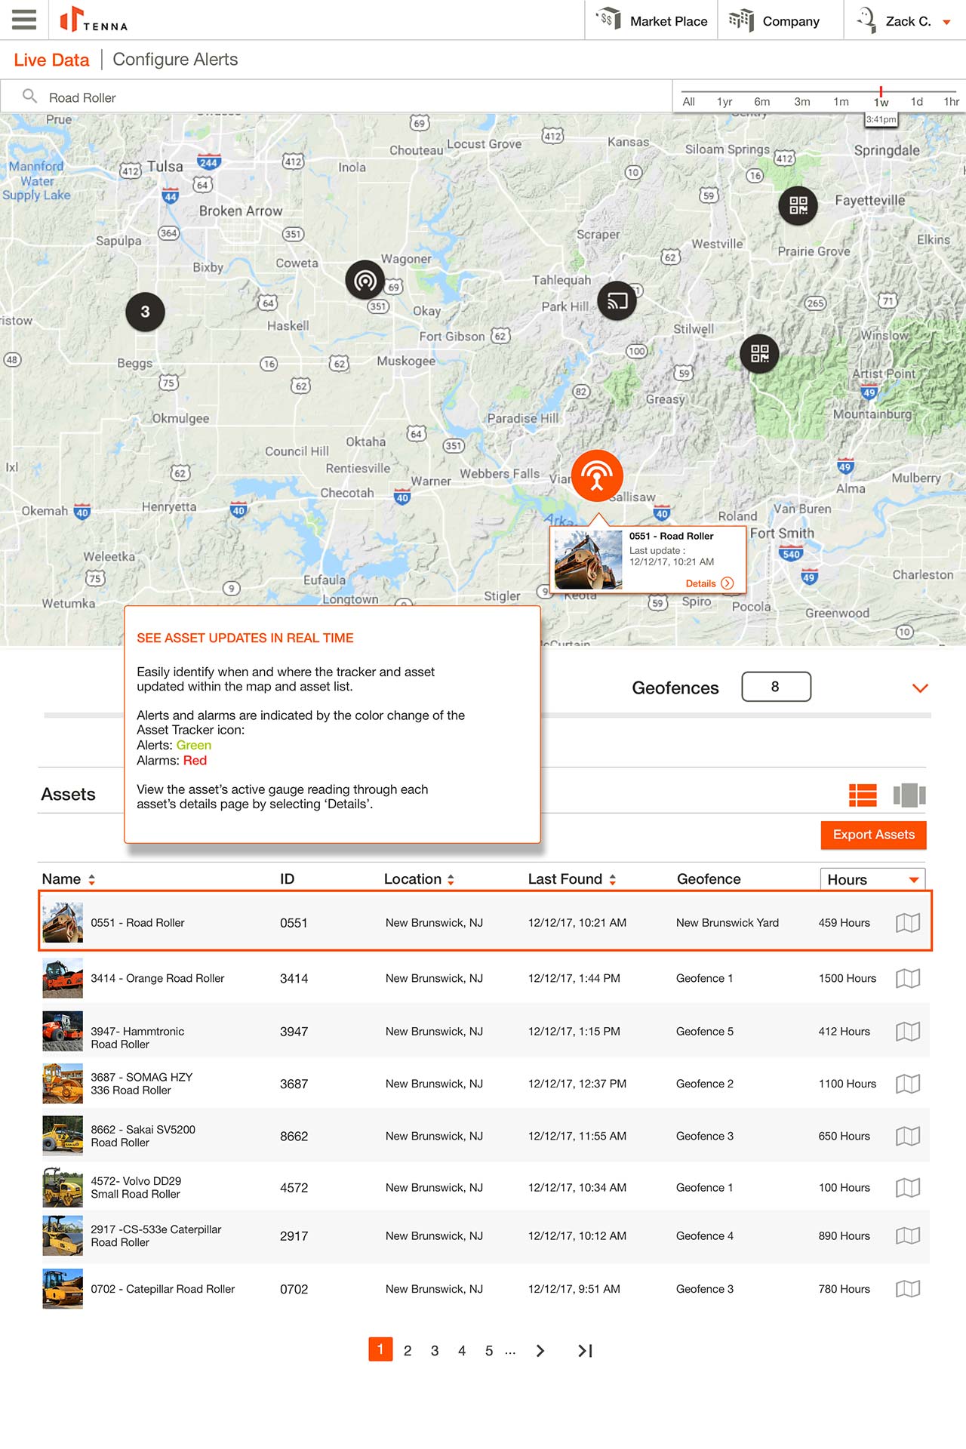
Task: Switch to list view of assets
Action: (863, 795)
